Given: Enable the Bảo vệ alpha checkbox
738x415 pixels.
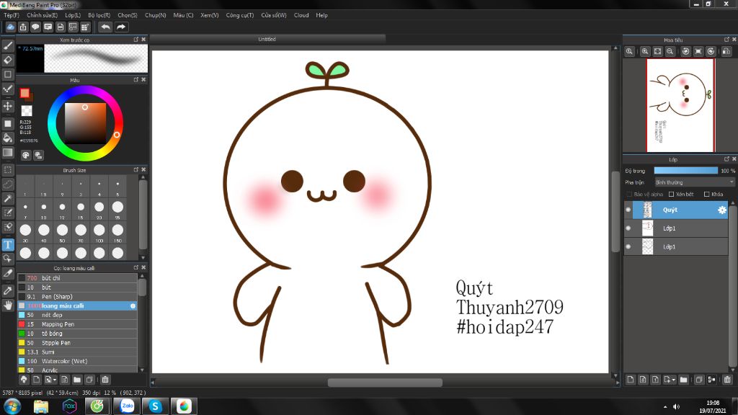Looking at the screenshot, I should (x=629, y=194).
